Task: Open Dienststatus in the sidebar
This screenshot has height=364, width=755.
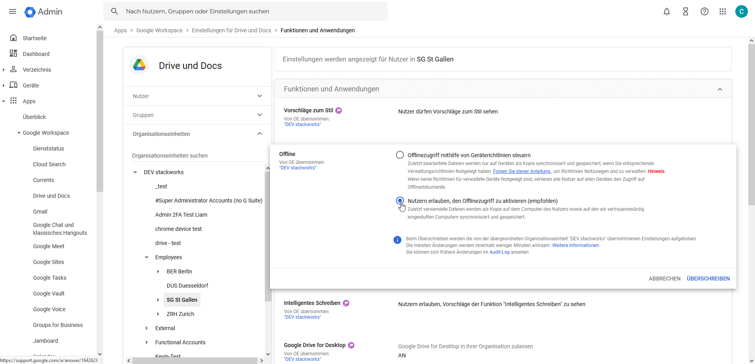Action: (x=48, y=149)
